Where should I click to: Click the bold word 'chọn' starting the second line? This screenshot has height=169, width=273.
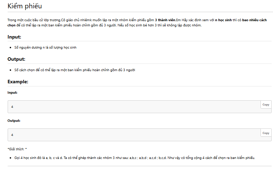point(11,25)
